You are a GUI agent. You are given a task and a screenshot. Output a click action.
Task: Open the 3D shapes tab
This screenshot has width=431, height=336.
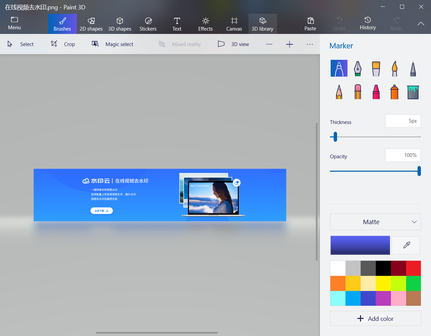(120, 24)
